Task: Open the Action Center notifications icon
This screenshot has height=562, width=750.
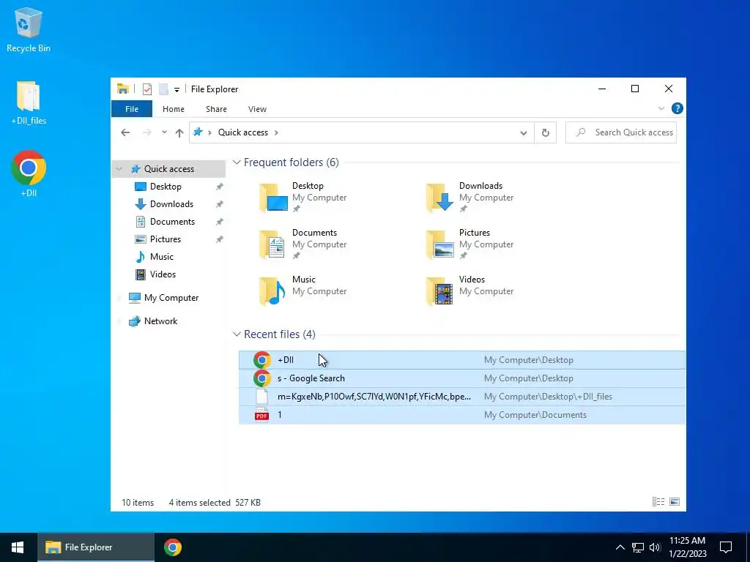Action: (726, 547)
